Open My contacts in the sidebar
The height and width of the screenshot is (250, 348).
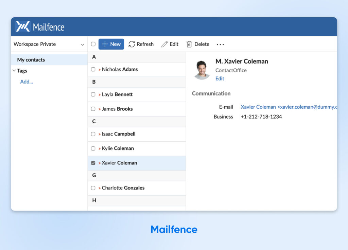(31, 60)
